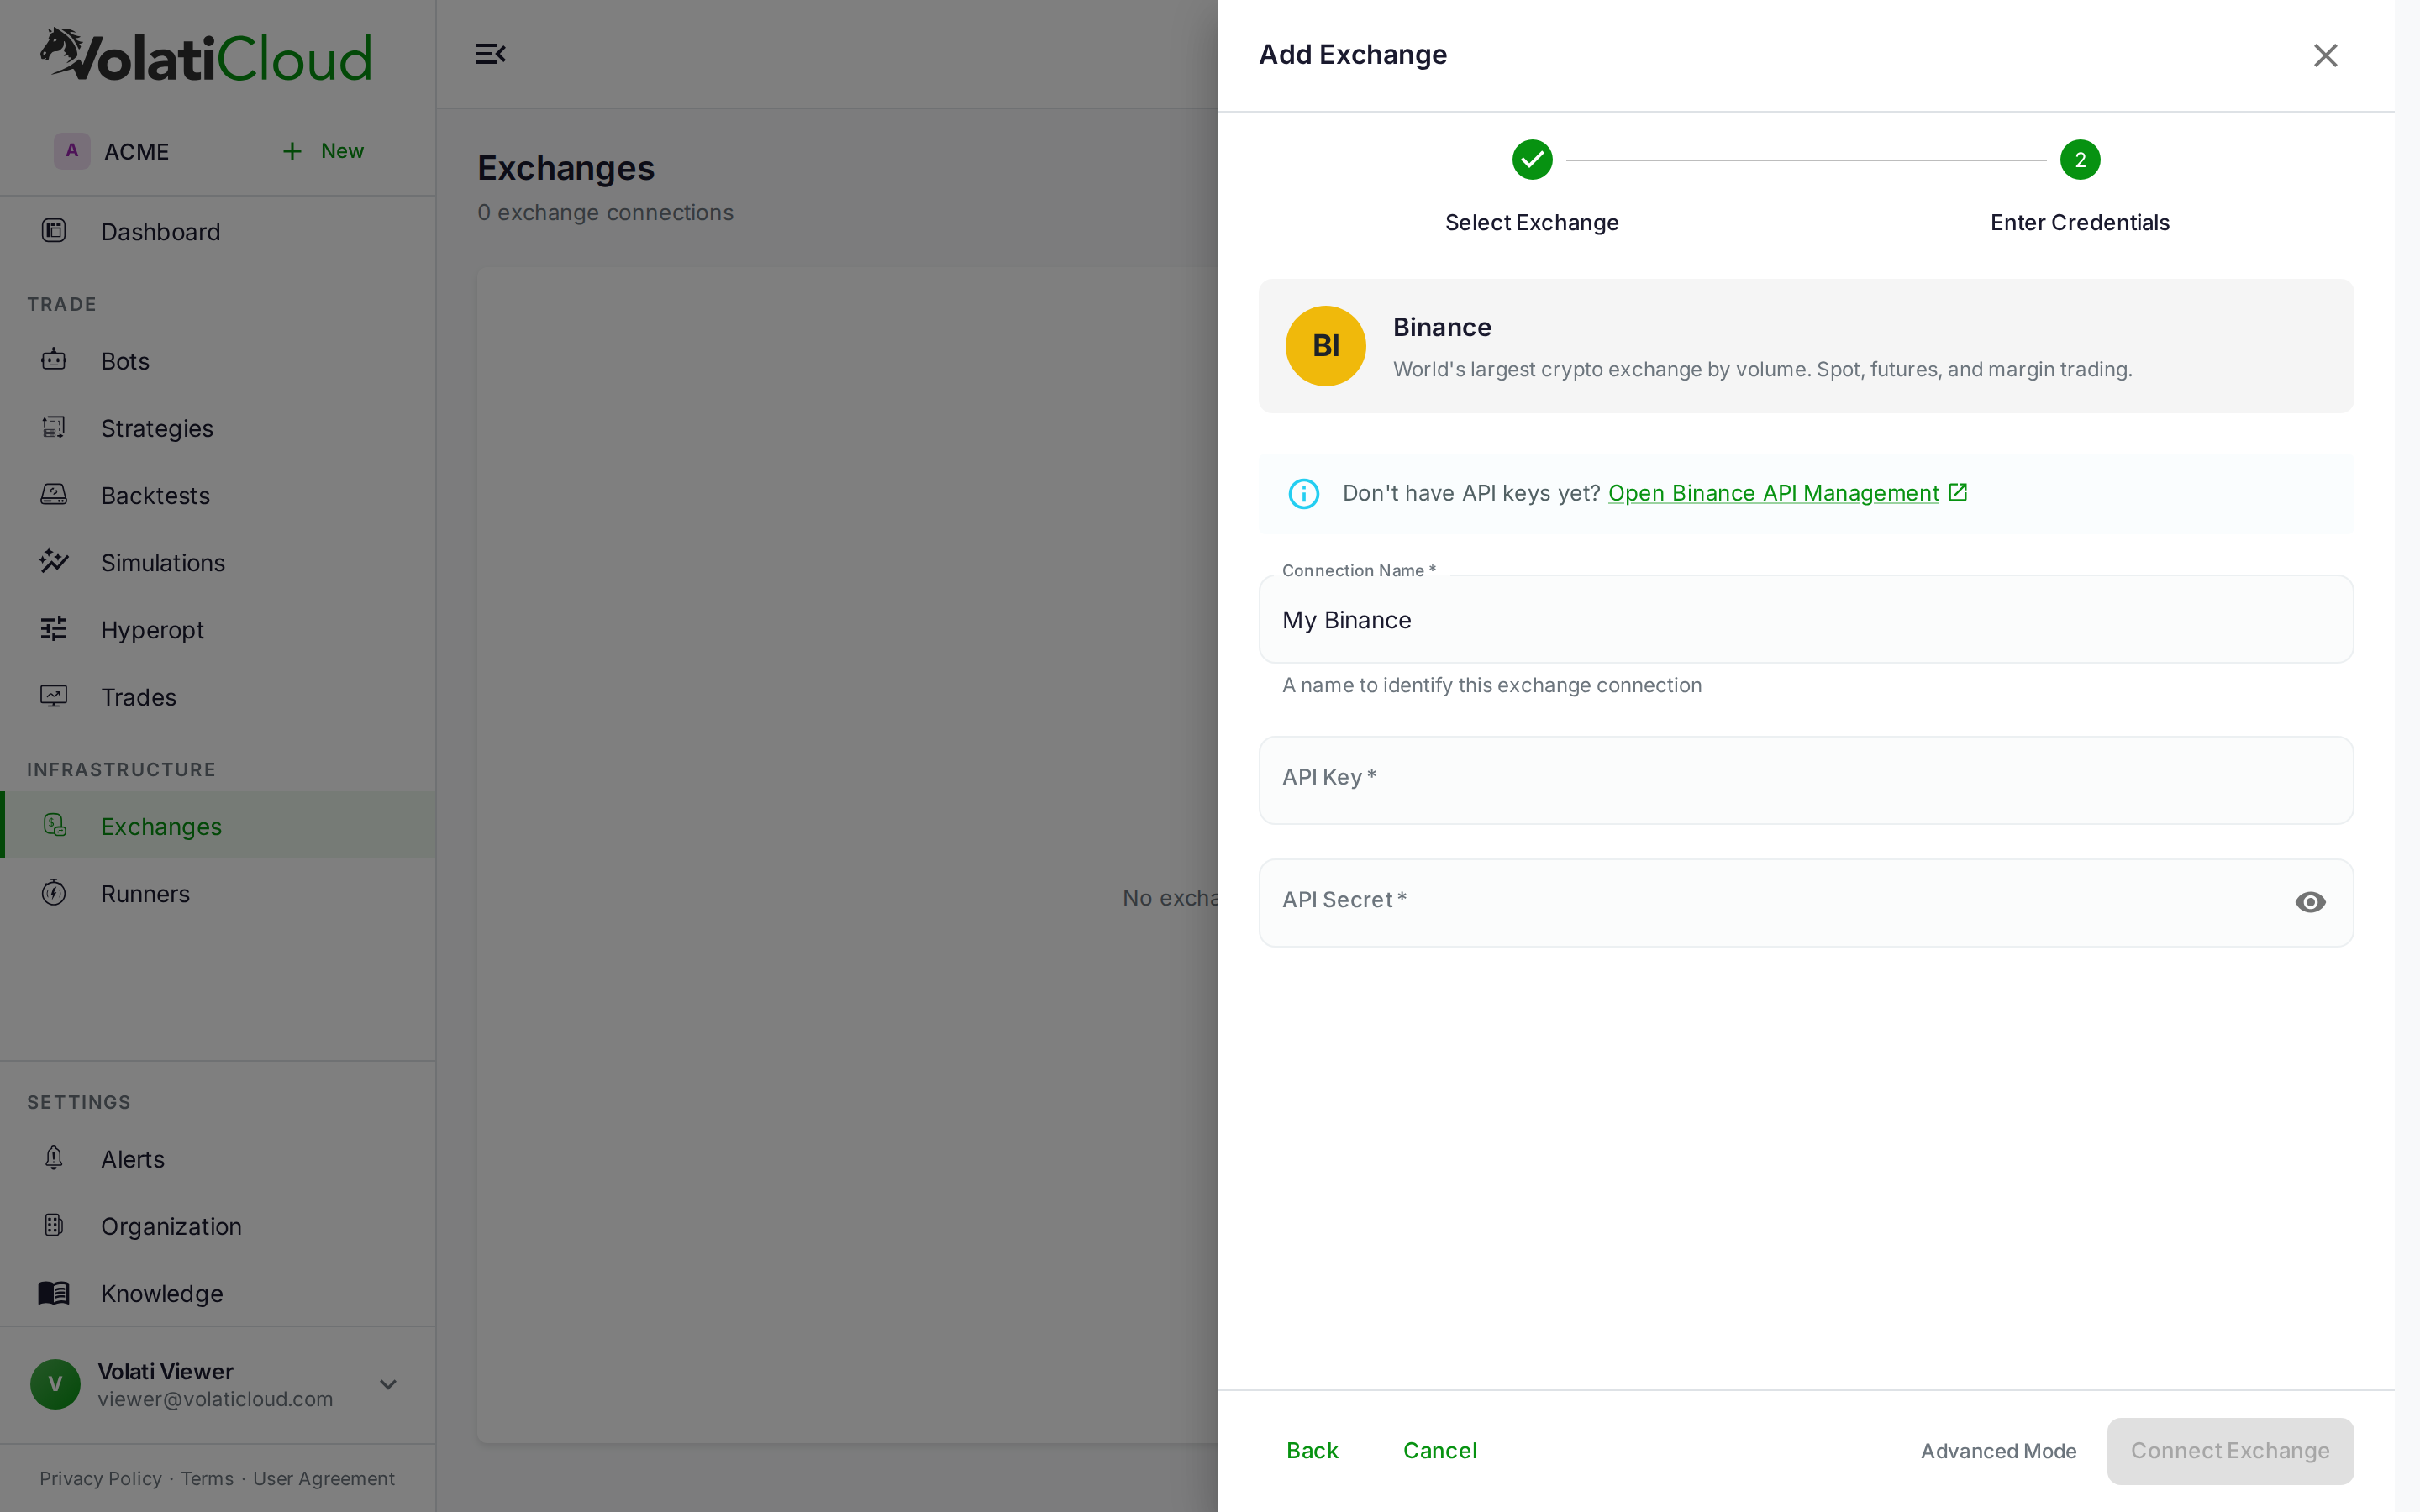This screenshot has height=1512, width=2420.
Task: Click the Exchanges page heading
Action: [566, 168]
